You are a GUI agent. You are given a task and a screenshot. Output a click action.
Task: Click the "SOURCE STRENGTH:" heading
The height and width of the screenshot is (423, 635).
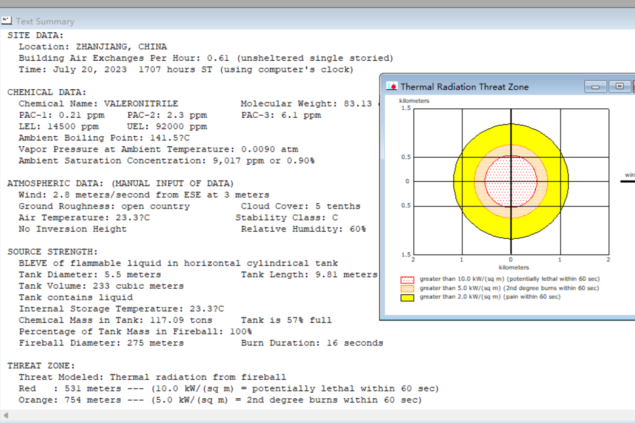(53, 252)
